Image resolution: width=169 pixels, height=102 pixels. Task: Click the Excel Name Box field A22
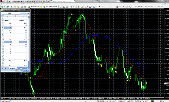[x=9, y=13]
